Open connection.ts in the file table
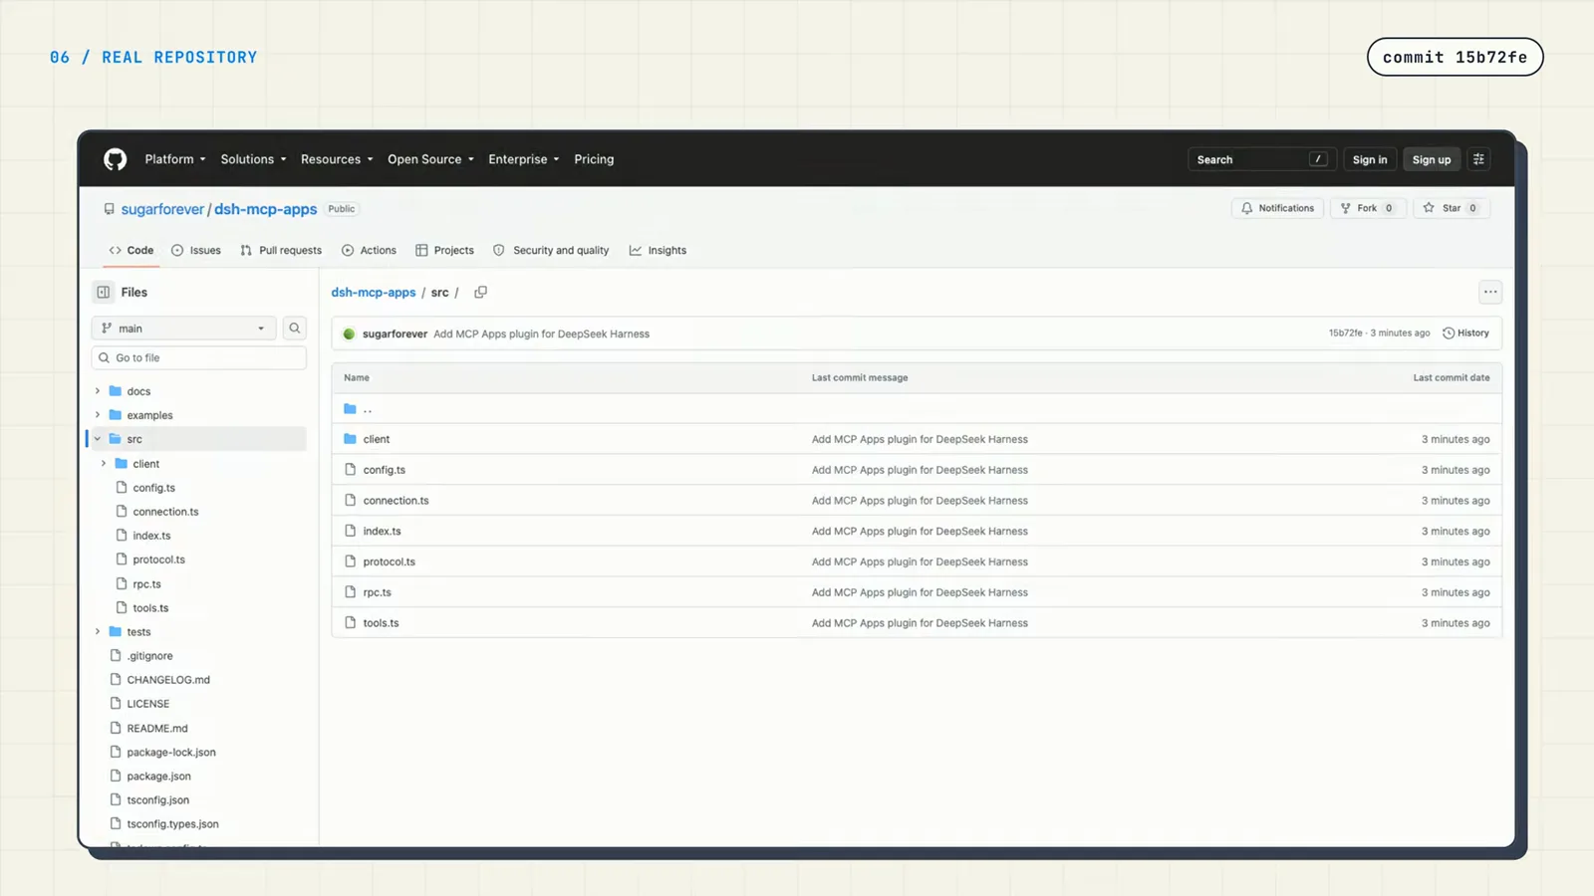 396,501
